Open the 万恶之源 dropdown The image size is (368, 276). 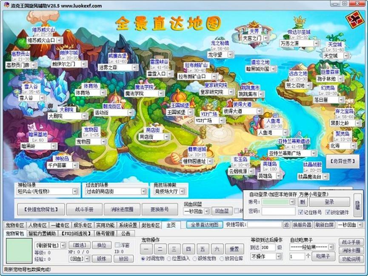coord(317,43)
